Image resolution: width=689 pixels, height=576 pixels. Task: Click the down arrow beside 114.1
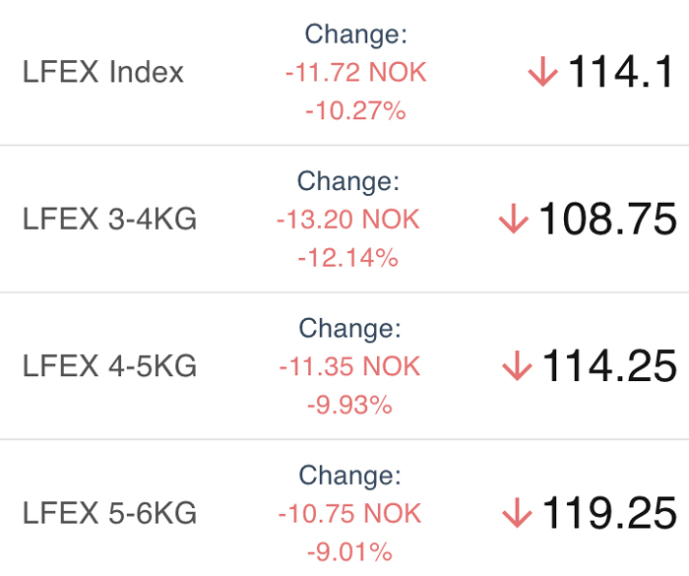[x=543, y=71]
